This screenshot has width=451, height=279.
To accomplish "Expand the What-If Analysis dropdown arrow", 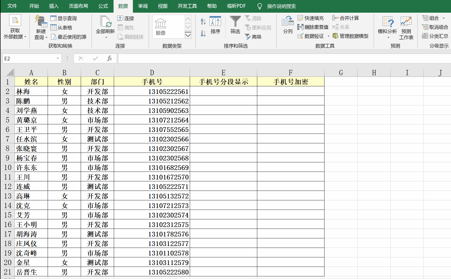I will (388, 37).
